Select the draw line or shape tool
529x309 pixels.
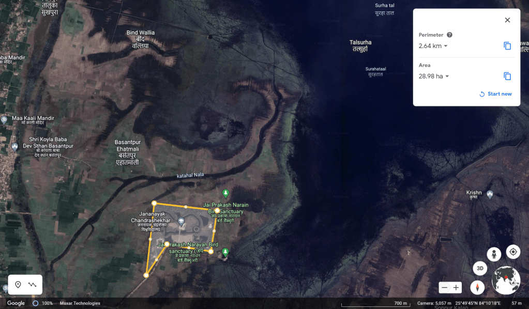(33, 285)
